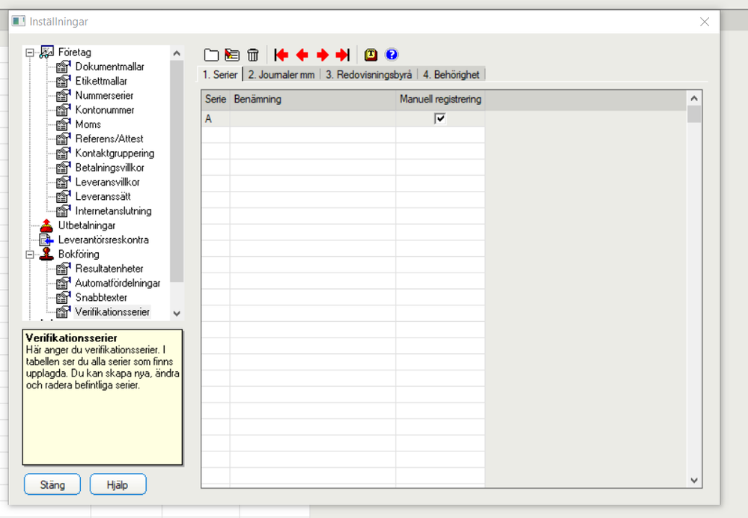Go to next record red arrow
Screen dimensions: 748x518
pos(323,55)
